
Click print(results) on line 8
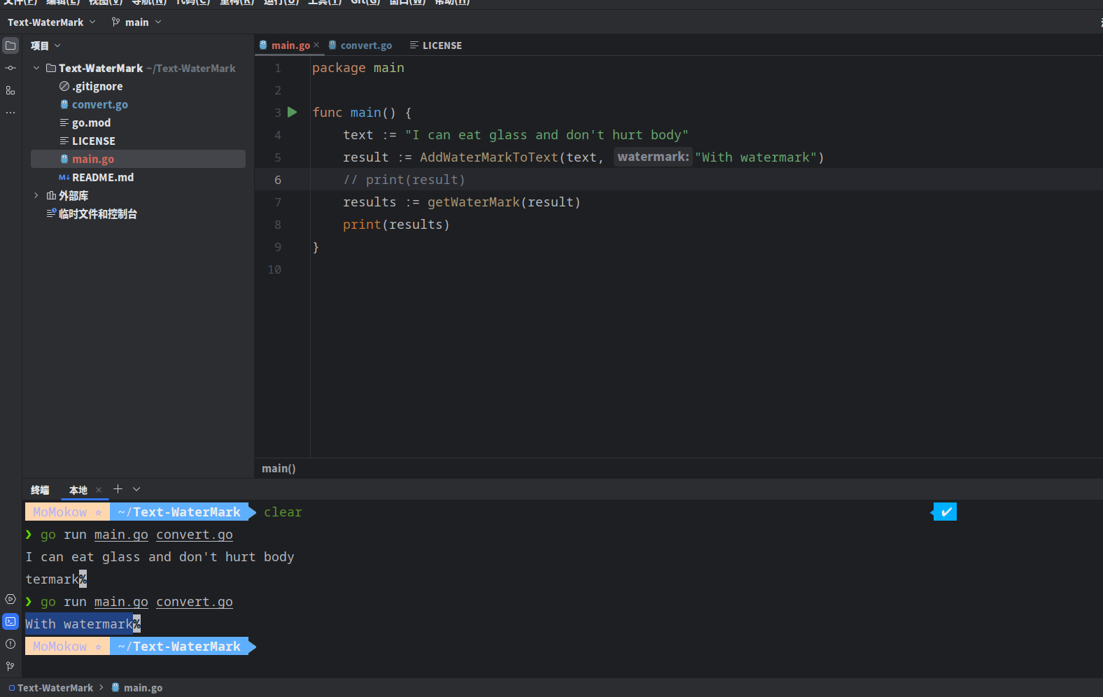396,225
